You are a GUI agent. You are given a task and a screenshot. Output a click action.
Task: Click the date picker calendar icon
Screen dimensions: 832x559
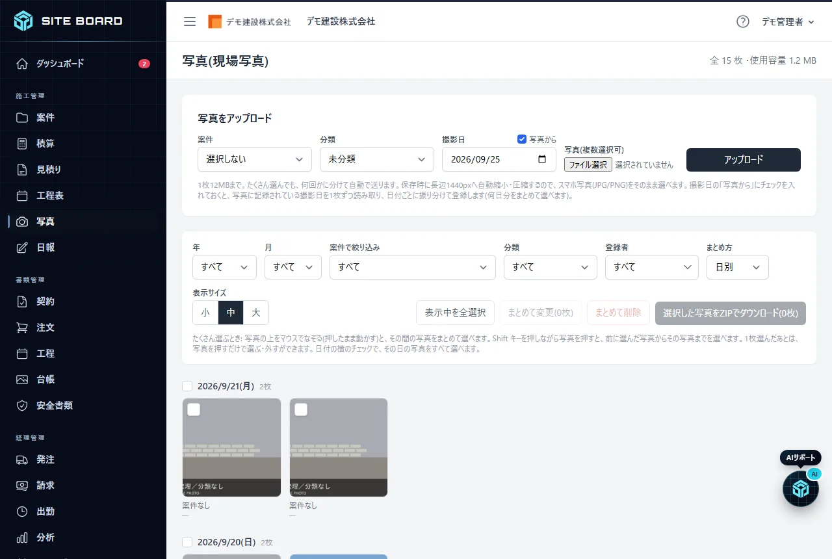pyautogui.click(x=542, y=159)
